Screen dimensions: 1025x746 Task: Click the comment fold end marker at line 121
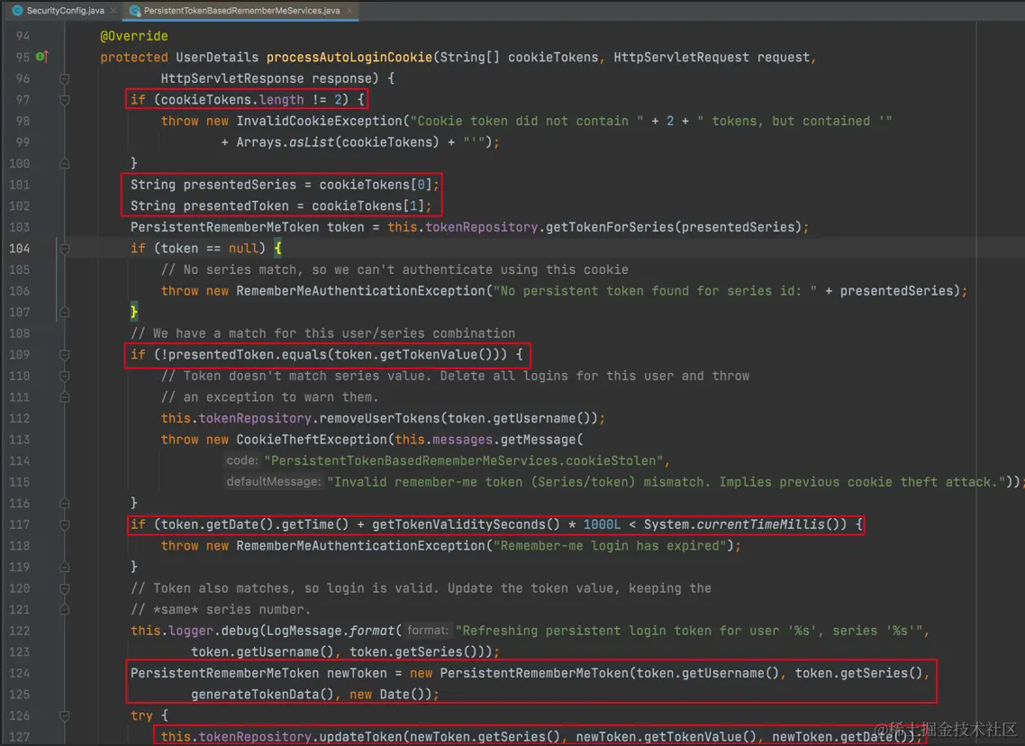pos(65,609)
